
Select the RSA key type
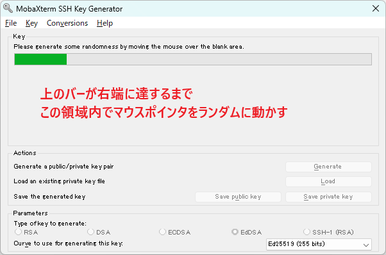[x=26, y=232]
